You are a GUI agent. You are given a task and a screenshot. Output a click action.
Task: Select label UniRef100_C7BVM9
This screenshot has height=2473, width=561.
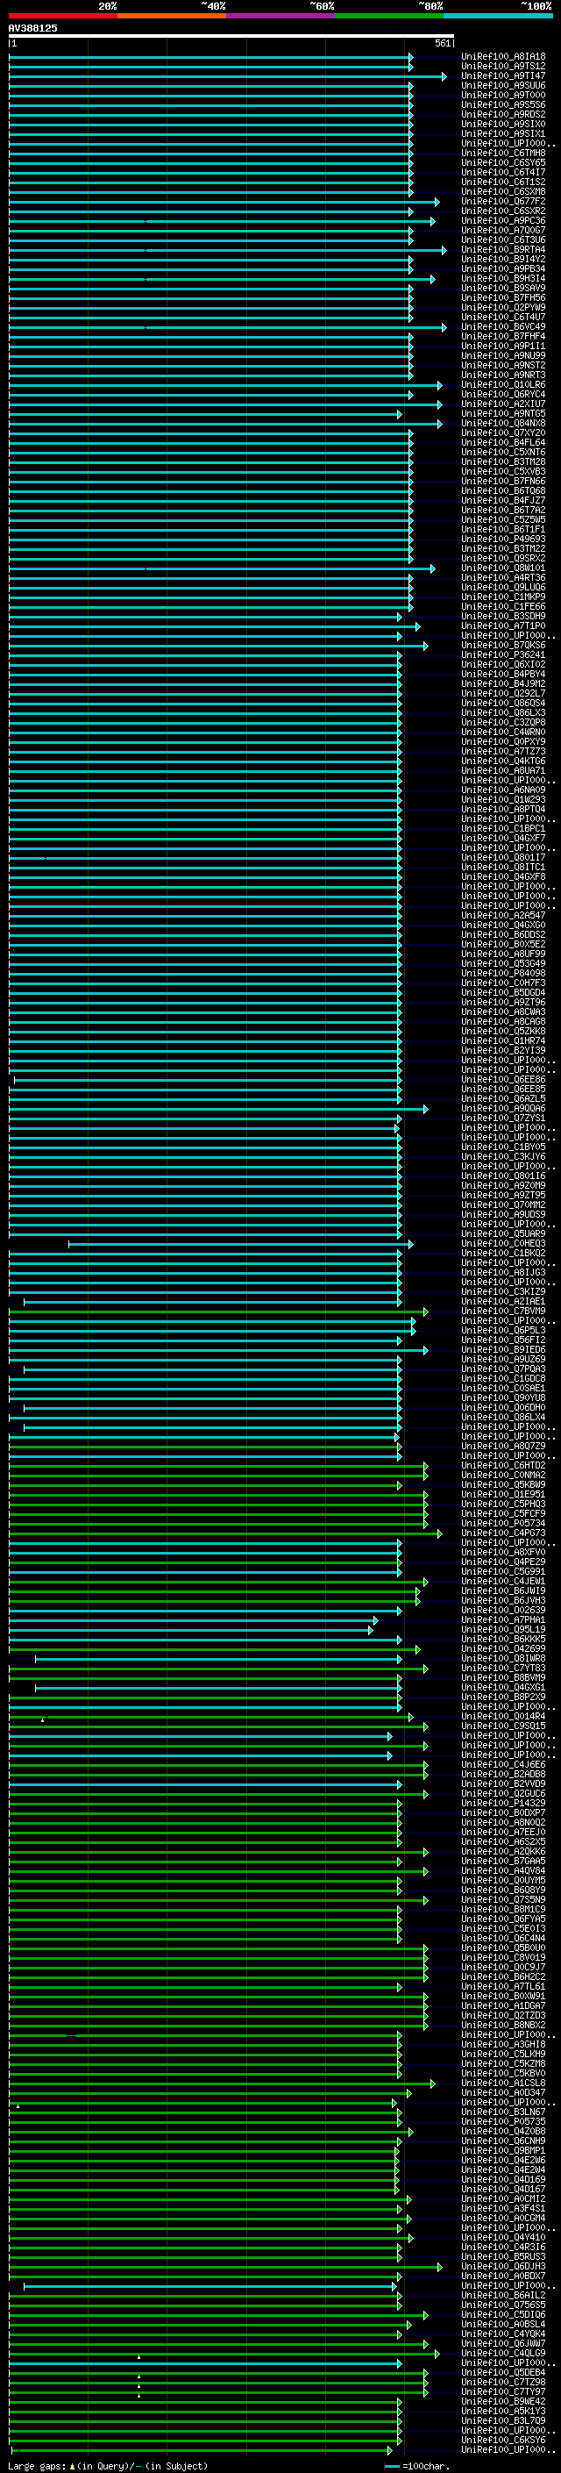click(503, 1311)
